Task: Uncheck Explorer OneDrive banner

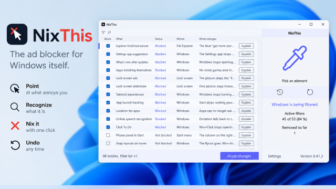Action: pyautogui.click(x=108, y=46)
